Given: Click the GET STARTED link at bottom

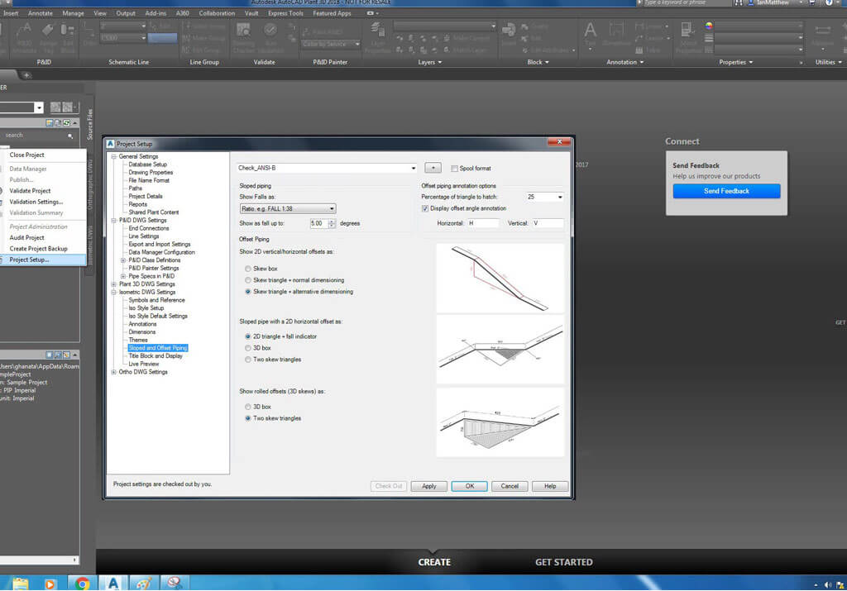Looking at the screenshot, I should 563,562.
